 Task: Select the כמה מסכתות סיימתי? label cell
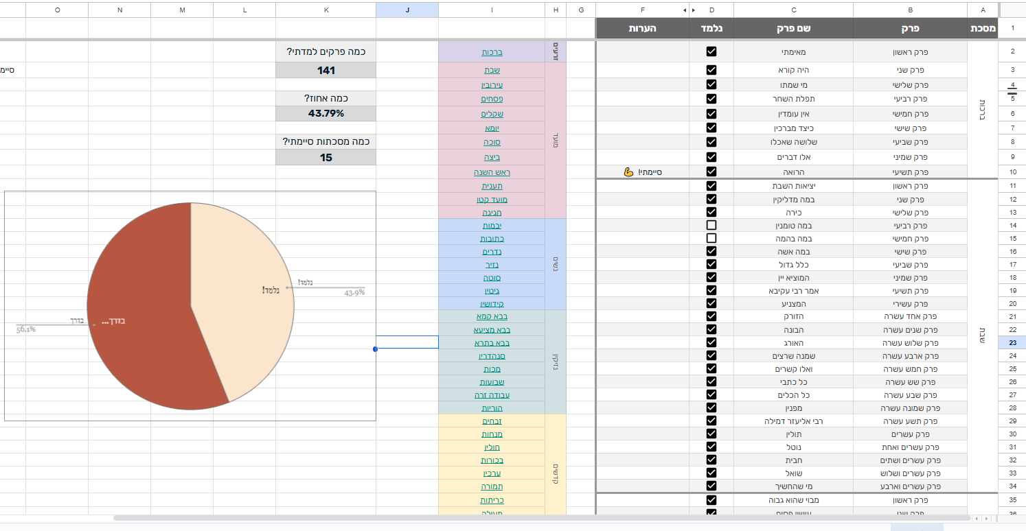pyautogui.click(x=326, y=142)
